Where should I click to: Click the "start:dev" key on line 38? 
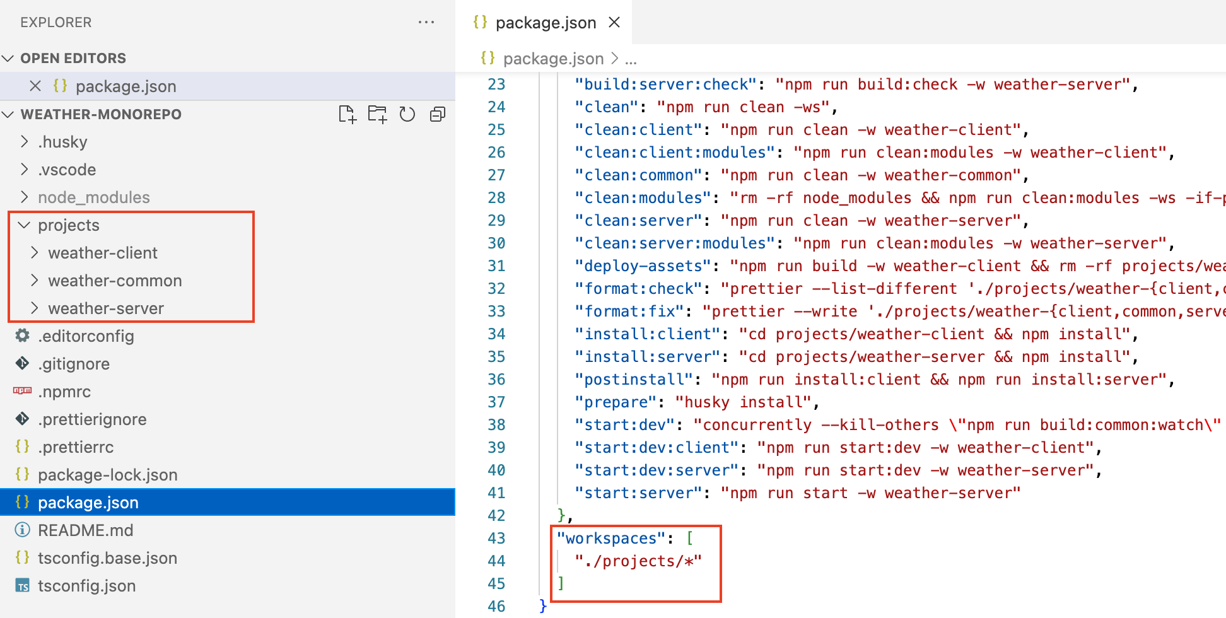click(x=625, y=424)
